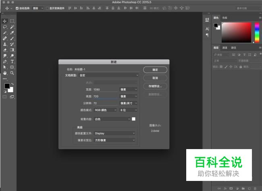The image size is (262, 191).
Task: Switch to the 色板 tab
Action: 225,18
